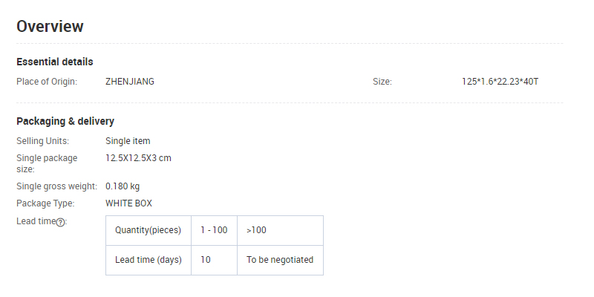Click the Single gross weight label
The height and width of the screenshot is (297, 594).
click(x=57, y=186)
